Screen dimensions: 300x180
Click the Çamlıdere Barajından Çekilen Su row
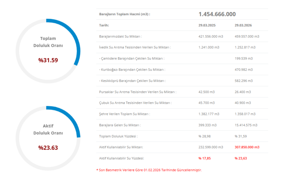coord(132,59)
